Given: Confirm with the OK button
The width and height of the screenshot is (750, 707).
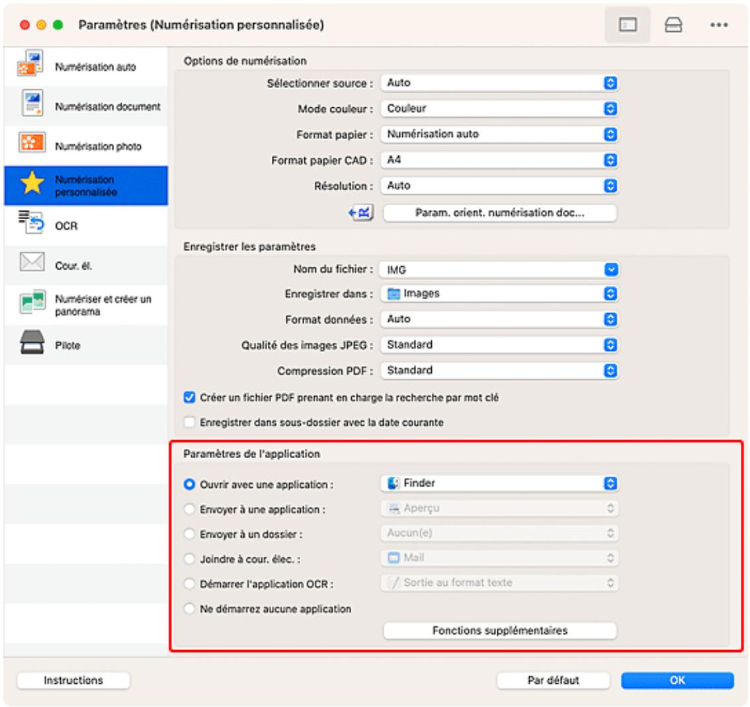Looking at the screenshot, I should [x=677, y=681].
